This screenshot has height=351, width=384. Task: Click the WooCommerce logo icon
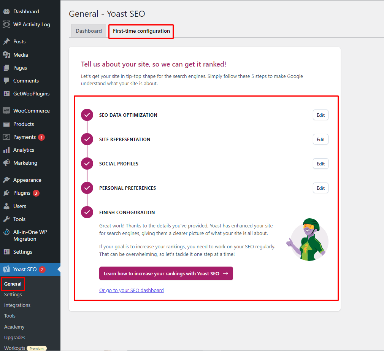6,111
